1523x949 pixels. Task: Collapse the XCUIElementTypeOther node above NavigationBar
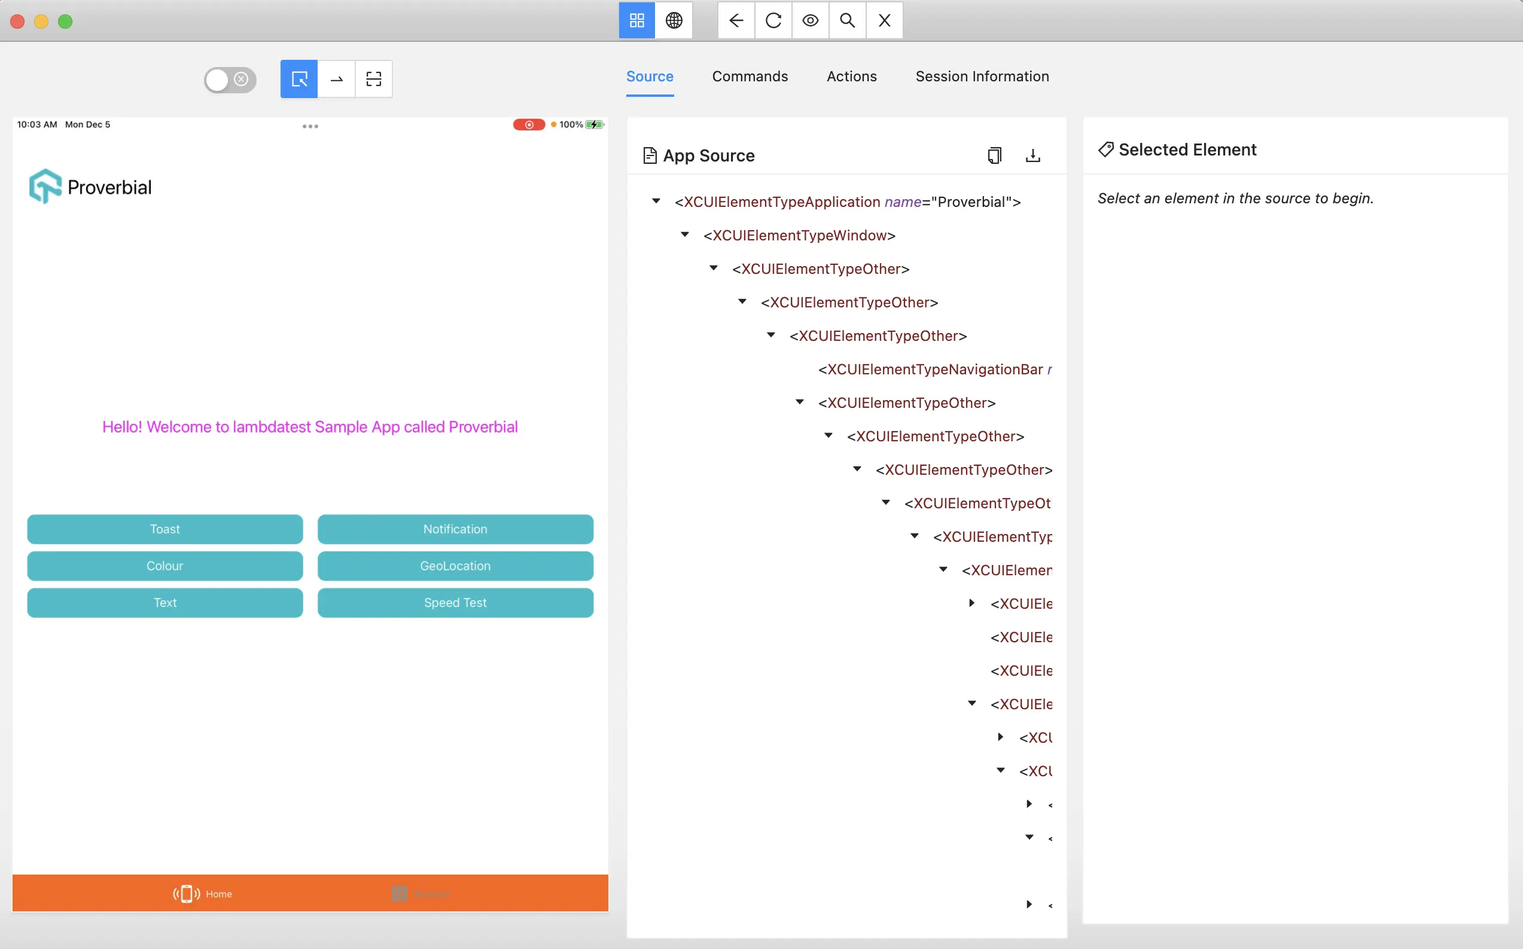pos(771,335)
